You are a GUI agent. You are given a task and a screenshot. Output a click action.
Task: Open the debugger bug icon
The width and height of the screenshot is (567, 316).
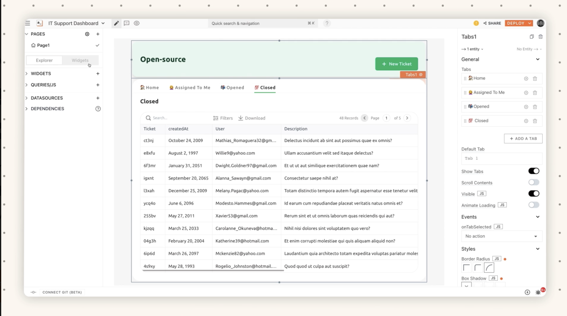538,292
